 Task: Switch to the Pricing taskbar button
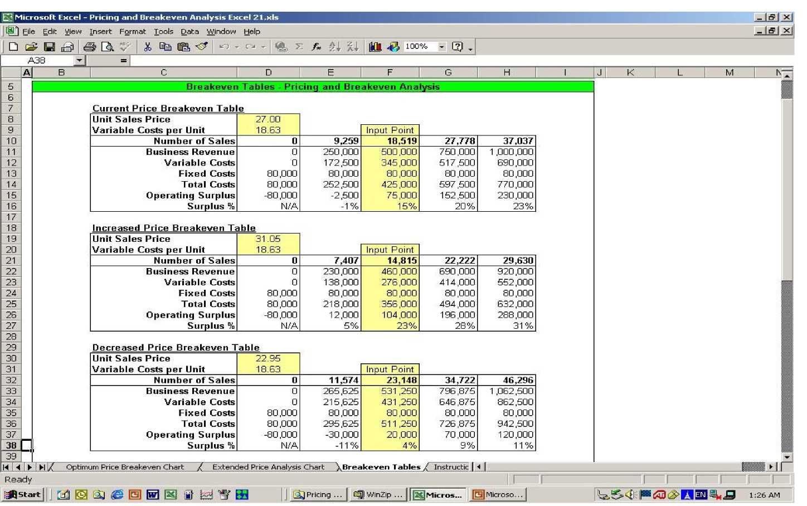click(x=318, y=495)
